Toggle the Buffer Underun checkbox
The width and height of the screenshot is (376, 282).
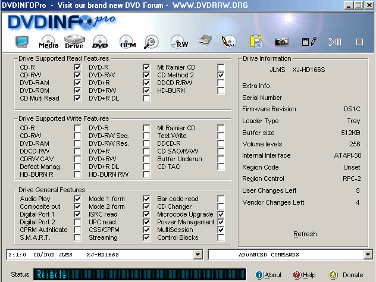pos(221,159)
